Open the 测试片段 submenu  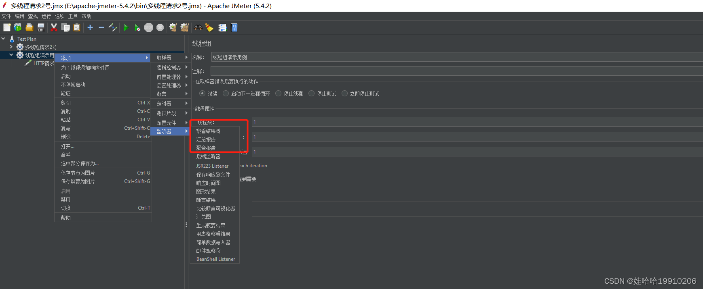[170, 113]
